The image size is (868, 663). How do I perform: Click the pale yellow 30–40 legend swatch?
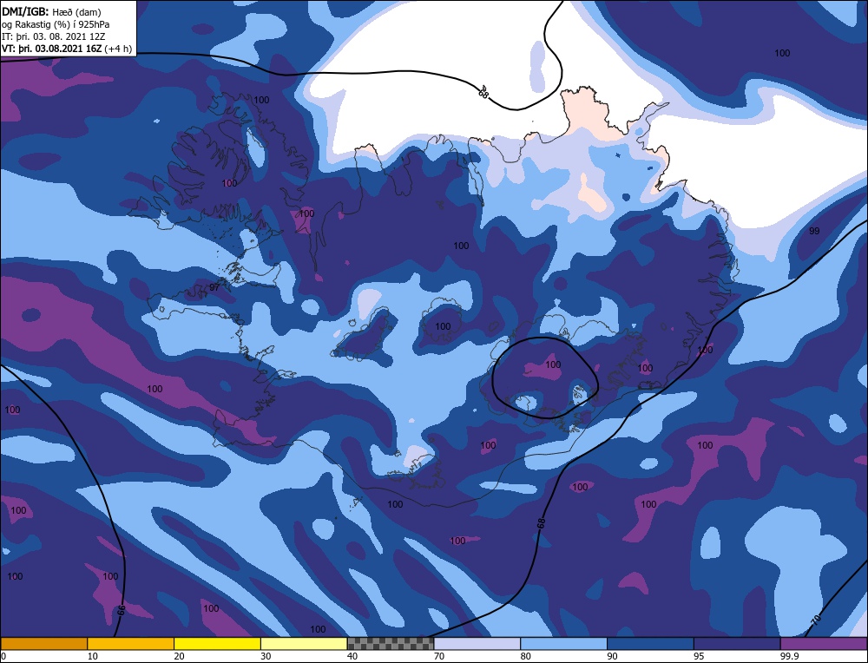click(x=304, y=644)
